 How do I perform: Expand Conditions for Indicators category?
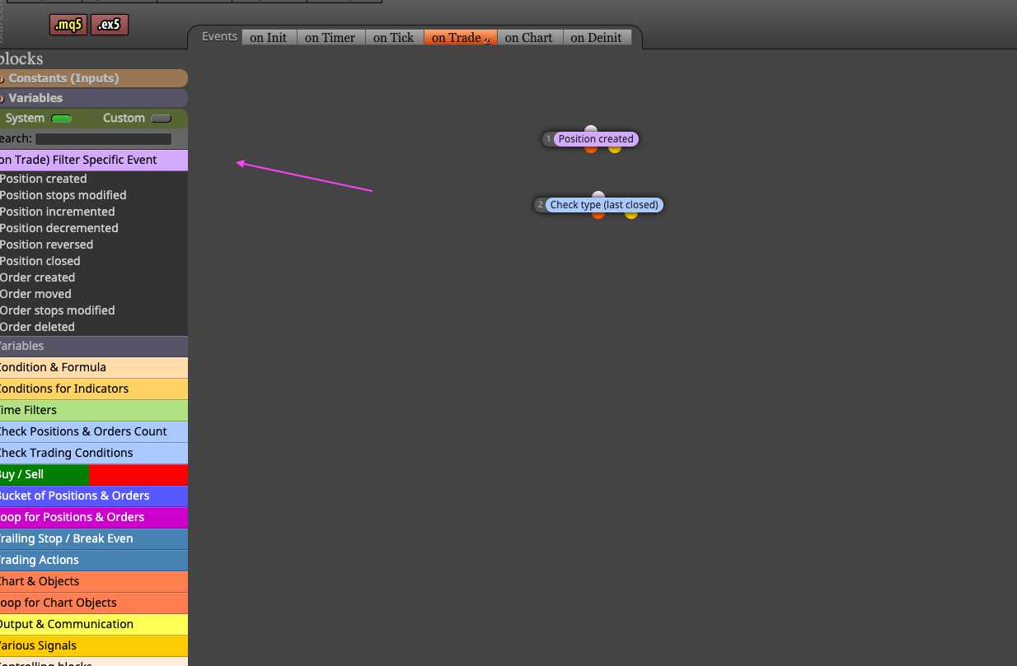pos(94,389)
